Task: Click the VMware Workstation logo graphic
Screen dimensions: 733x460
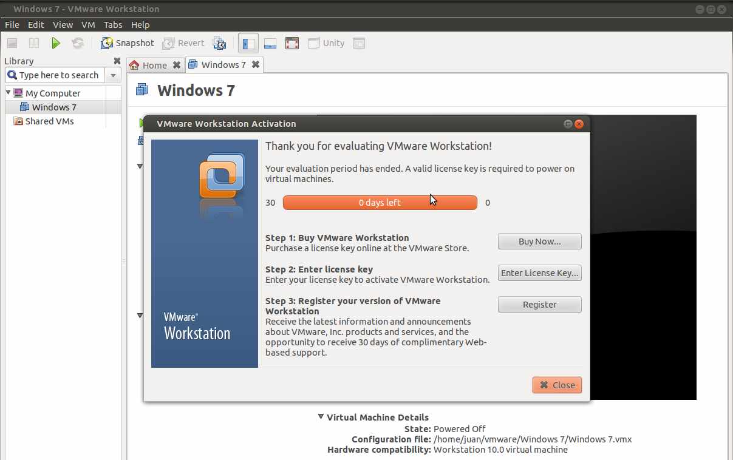Action: 222,177
